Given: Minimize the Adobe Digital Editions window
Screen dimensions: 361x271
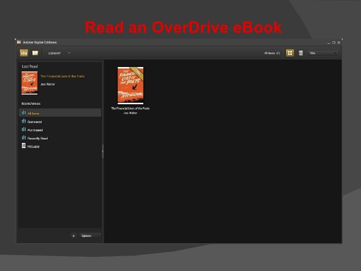Looking at the screenshot, I should [329, 43].
